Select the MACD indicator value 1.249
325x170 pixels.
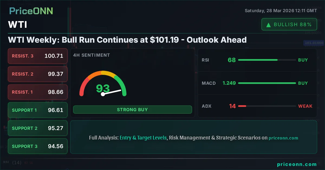[x=229, y=83]
